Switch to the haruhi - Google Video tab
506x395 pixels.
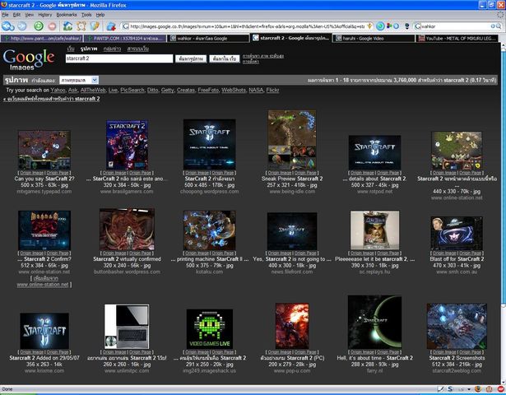(374, 39)
